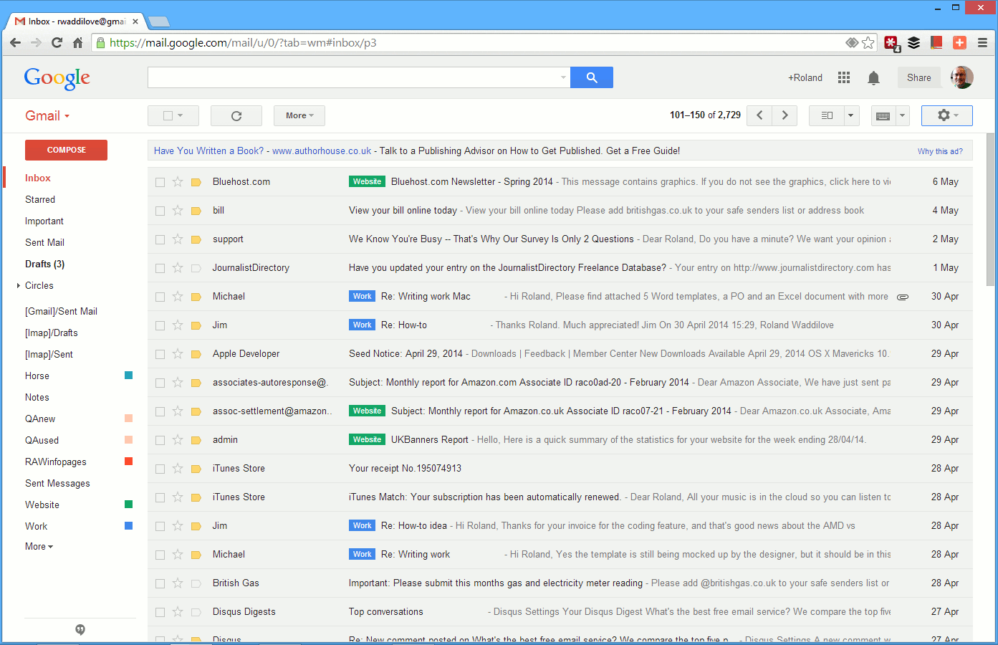998x645 pixels.
Task: Click the red RAWinfopages label color square
Action: (129, 462)
